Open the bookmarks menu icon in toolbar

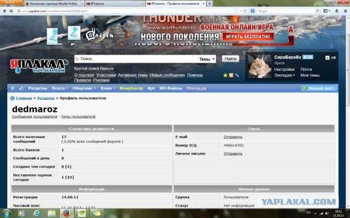[326, 11]
